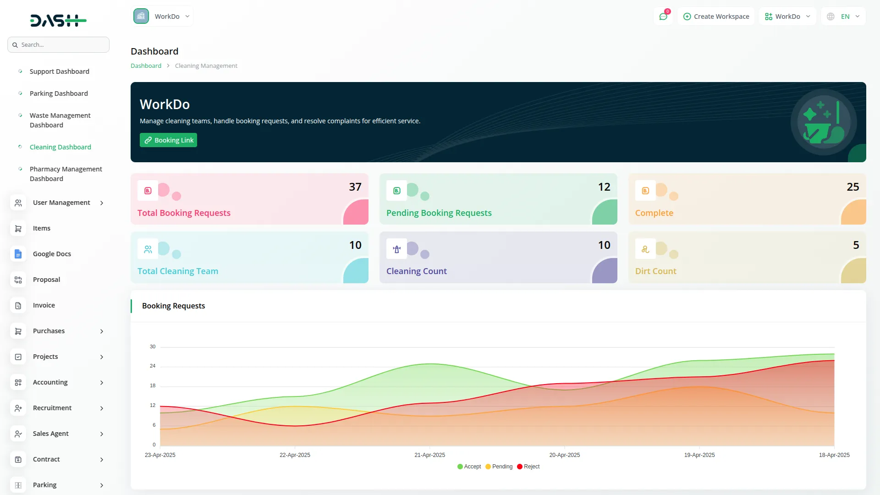Image resolution: width=880 pixels, height=495 pixels.
Task: Toggle the Pending series in chart legend
Action: pyautogui.click(x=499, y=467)
